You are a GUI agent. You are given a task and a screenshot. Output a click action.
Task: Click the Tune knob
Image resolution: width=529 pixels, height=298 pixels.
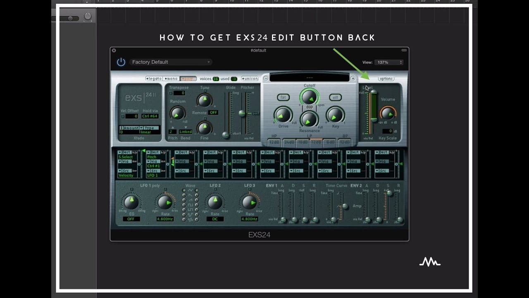coord(204,100)
